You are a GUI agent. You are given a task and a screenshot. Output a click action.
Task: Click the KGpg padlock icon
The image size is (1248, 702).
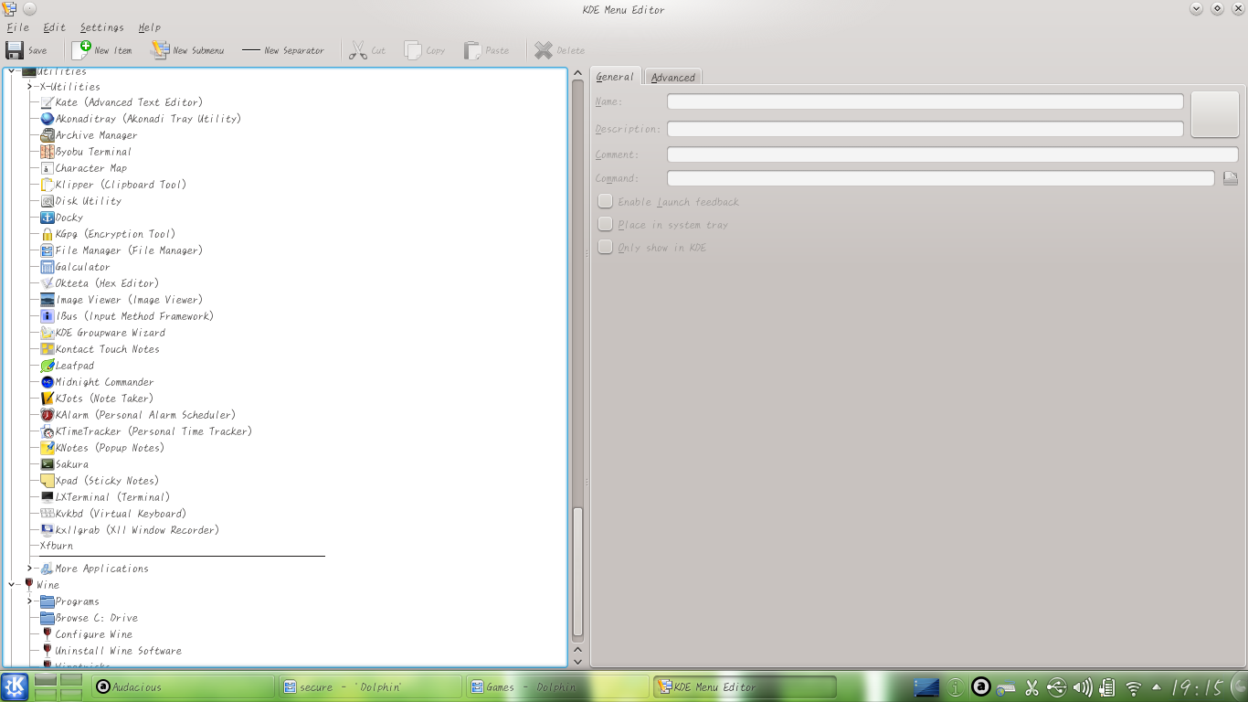48,234
